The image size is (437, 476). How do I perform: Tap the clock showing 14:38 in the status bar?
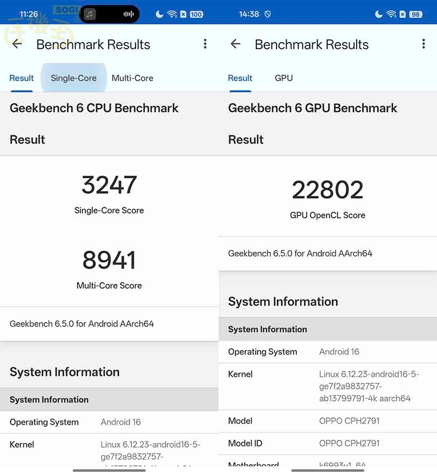(249, 14)
